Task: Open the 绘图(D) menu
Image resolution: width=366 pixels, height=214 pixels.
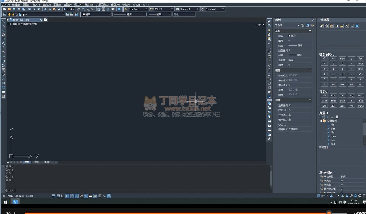Action: click(67, 5)
